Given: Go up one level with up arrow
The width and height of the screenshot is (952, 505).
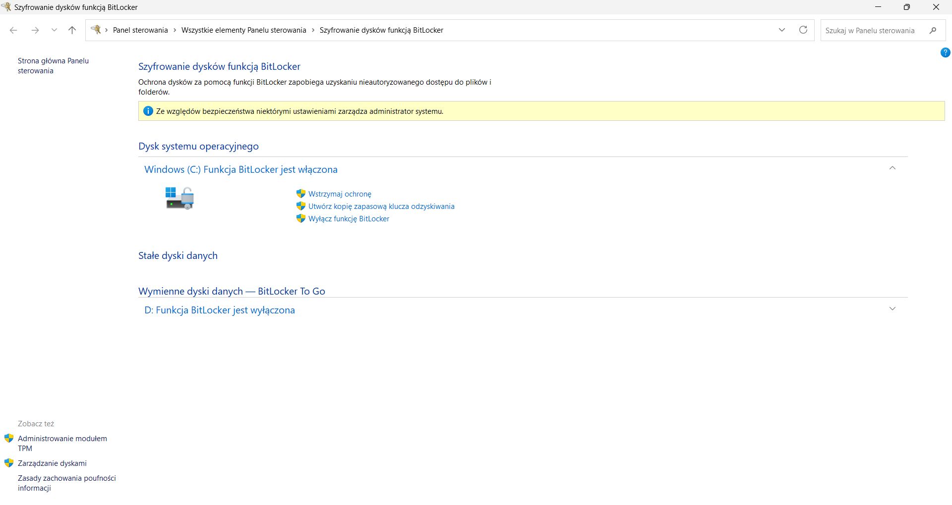Looking at the screenshot, I should click(x=72, y=30).
